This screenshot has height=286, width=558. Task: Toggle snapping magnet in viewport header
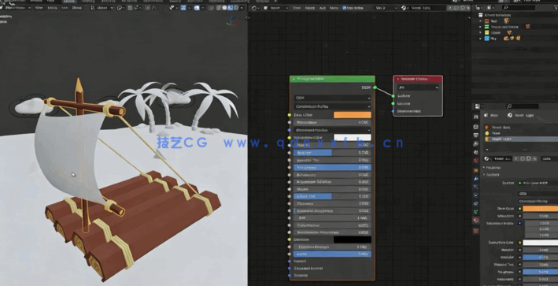click(131, 8)
